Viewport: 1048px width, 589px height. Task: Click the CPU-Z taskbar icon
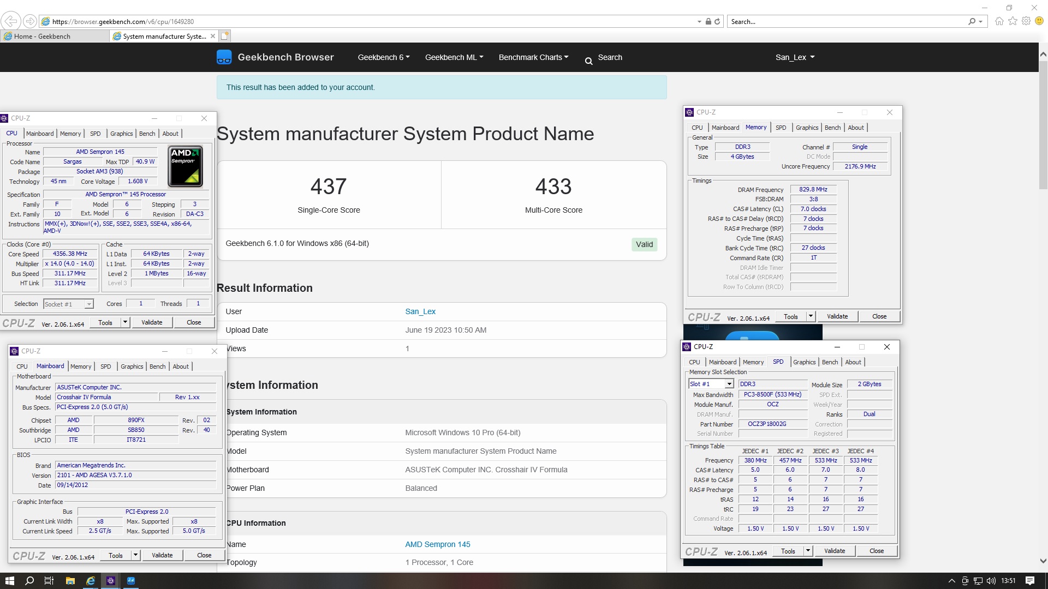(x=111, y=581)
